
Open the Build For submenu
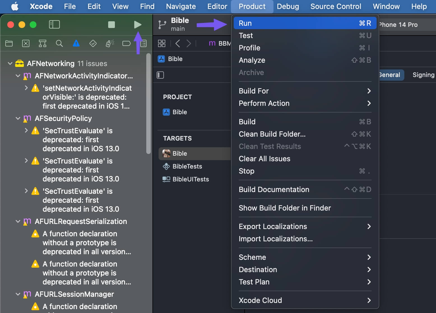point(305,91)
